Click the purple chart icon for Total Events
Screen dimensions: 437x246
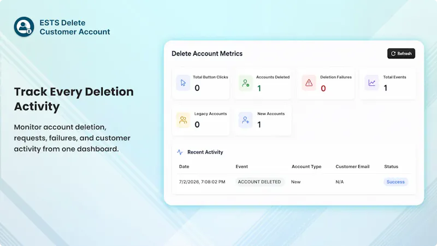pos(372,83)
